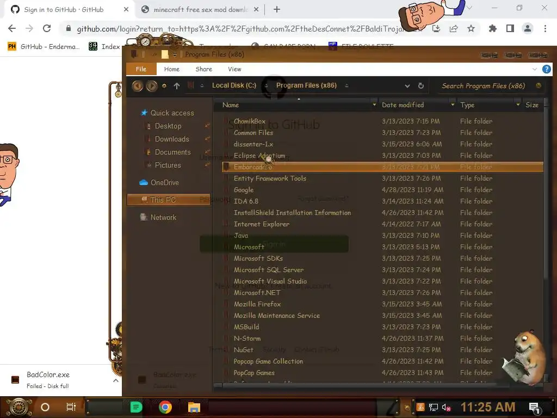This screenshot has height=418, width=557.
Task: Open Chrome extensions puzzle icon
Action: tap(492, 28)
